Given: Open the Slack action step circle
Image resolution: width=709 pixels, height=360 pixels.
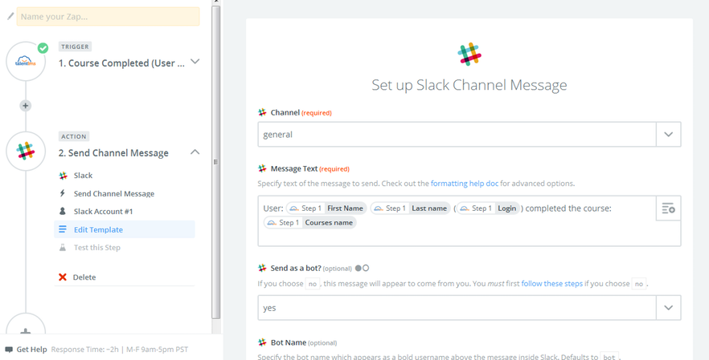Looking at the screenshot, I should [x=26, y=151].
